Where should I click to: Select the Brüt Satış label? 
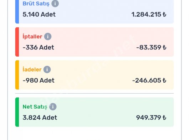pyautogui.click(x=36, y=4)
